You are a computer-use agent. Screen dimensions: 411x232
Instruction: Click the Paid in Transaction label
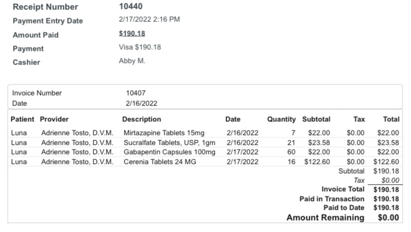click(332, 199)
